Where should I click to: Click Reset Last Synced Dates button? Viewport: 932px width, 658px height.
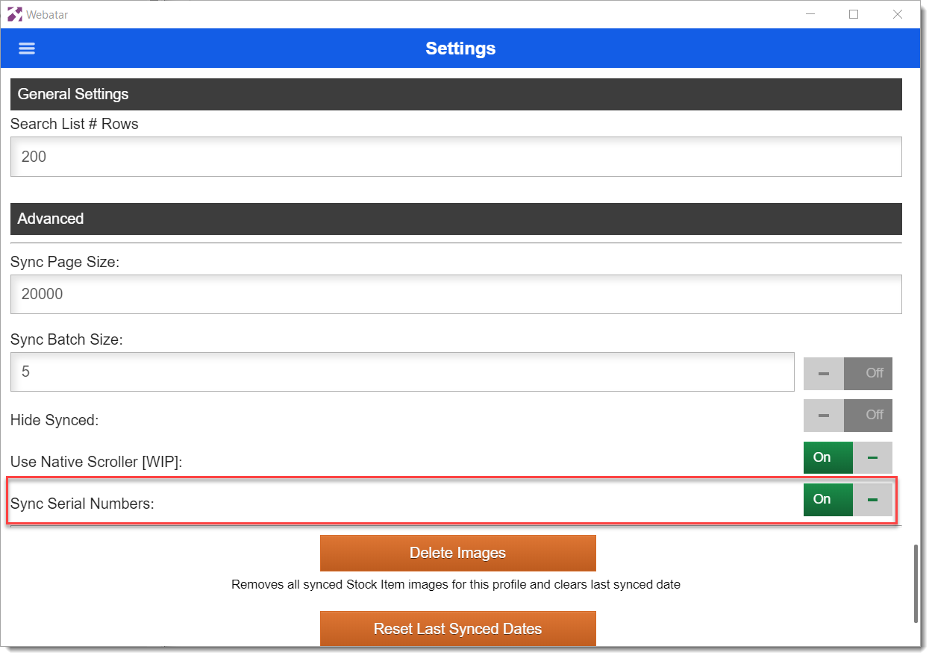tap(457, 629)
